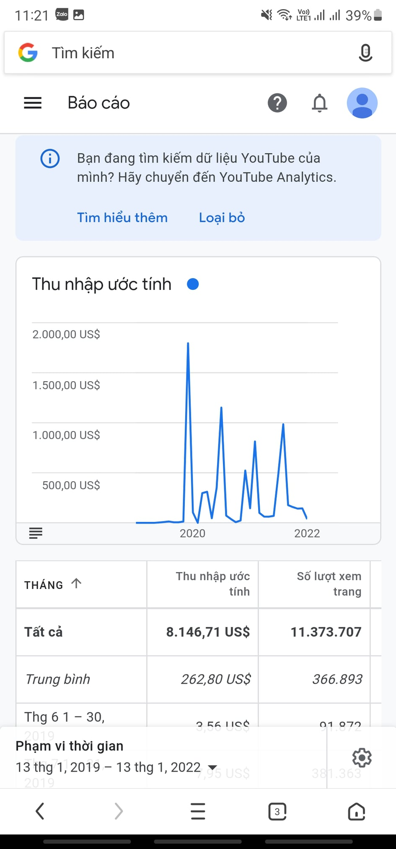Go to browser home page icon
Screen dimensions: 396x849
point(356,811)
